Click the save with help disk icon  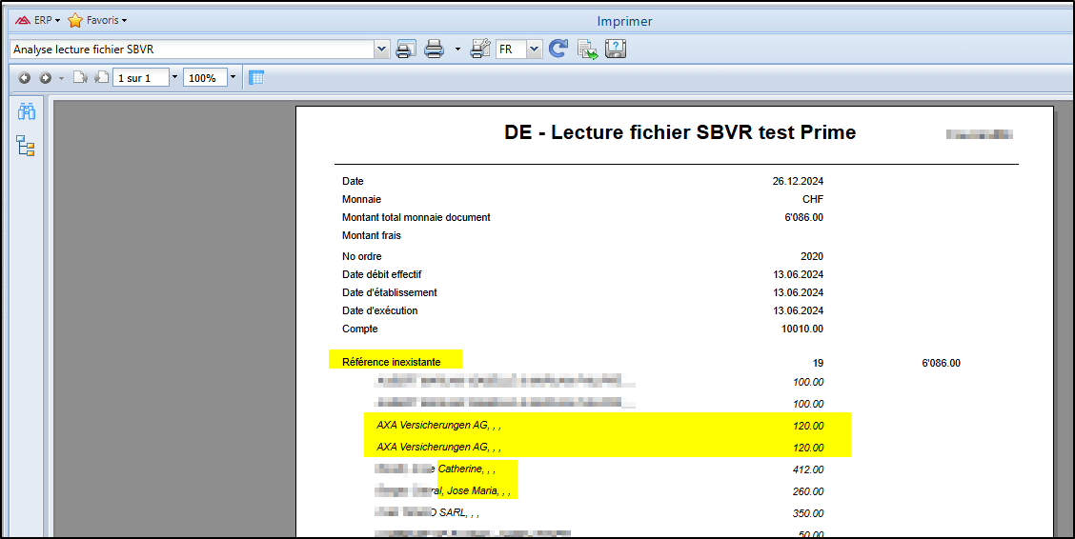pyautogui.click(x=615, y=50)
